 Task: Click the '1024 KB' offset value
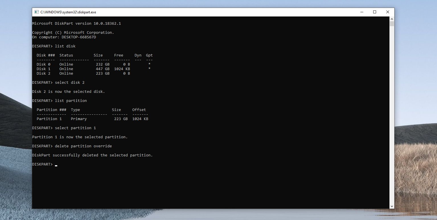[140, 119]
